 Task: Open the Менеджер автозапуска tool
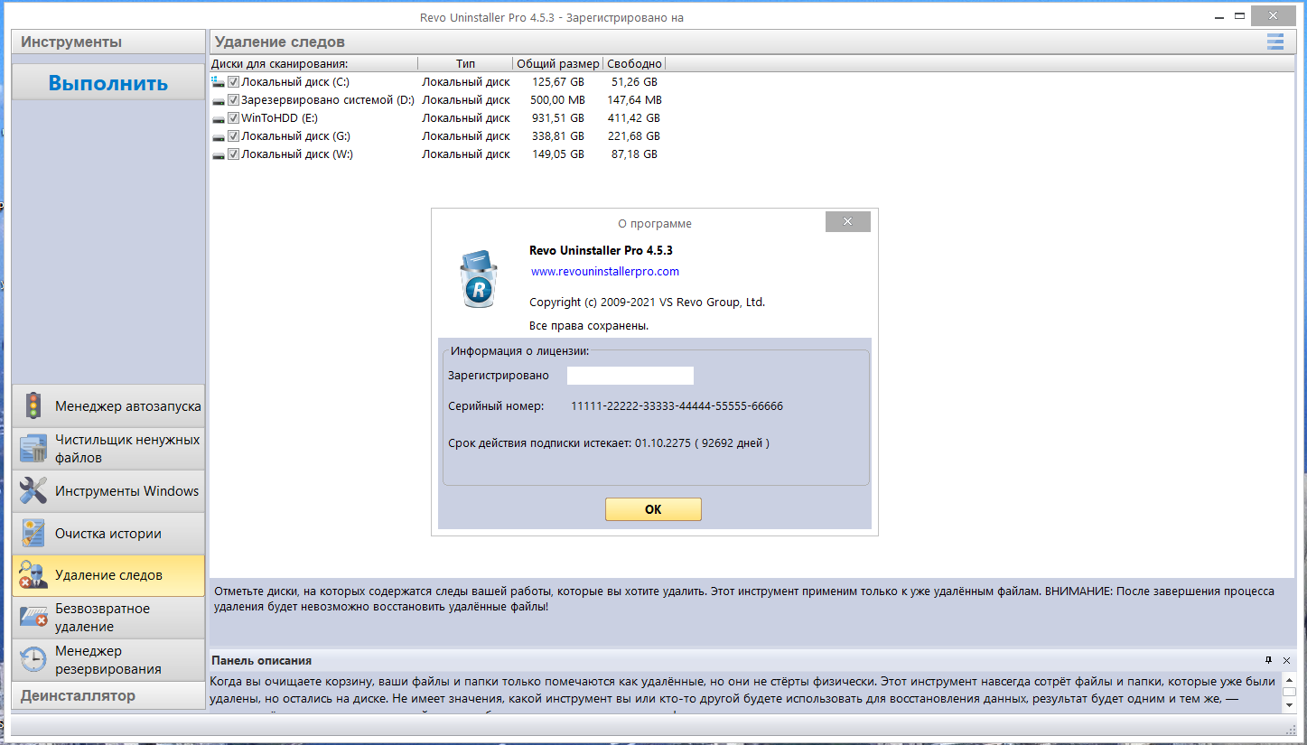tap(108, 405)
